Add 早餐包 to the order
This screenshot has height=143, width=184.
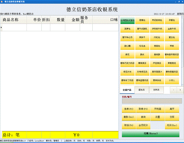172,20
